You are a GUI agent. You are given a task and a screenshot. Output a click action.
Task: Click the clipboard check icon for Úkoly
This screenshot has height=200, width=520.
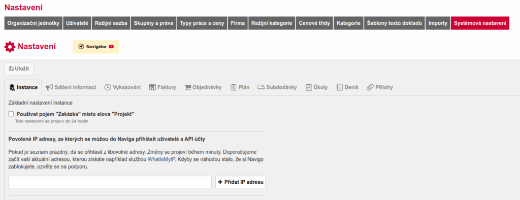point(309,87)
